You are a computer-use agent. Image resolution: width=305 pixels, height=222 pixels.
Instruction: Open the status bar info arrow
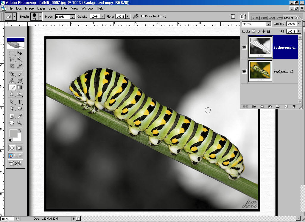tap(74, 219)
